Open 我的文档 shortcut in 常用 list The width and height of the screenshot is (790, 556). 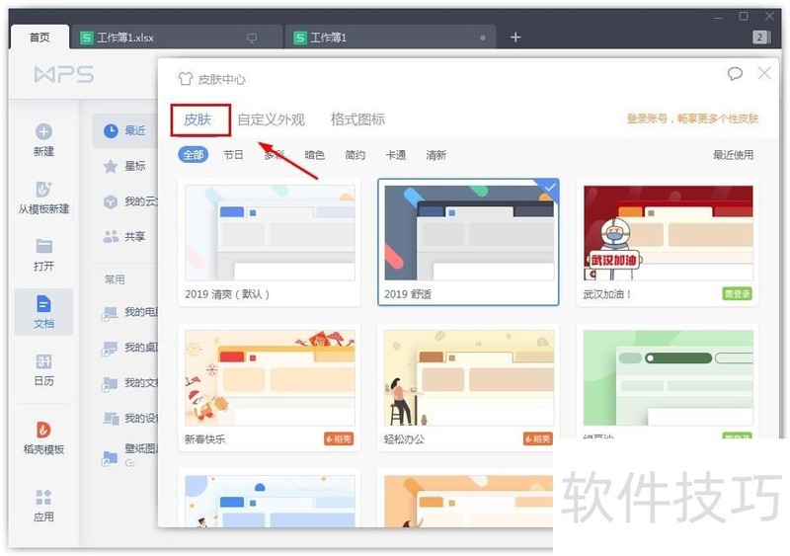[129, 383]
